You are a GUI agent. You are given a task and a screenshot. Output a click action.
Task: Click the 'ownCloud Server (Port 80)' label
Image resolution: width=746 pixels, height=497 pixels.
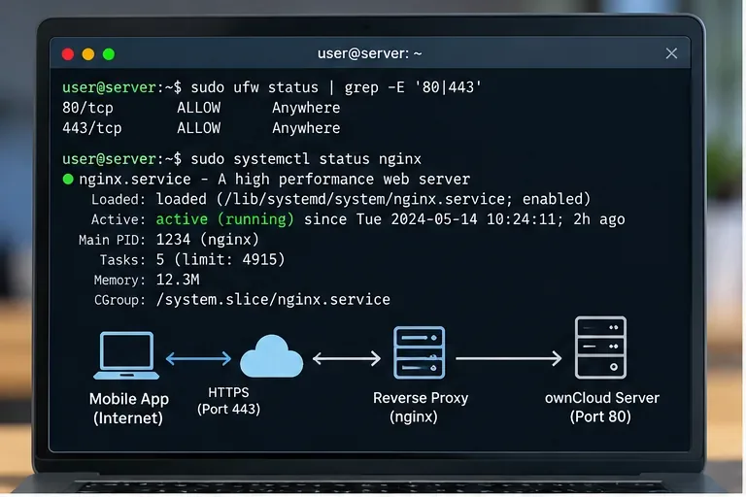[x=602, y=408]
